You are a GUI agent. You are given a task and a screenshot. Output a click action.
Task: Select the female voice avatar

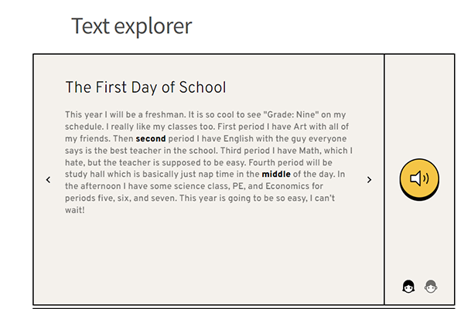pyautogui.click(x=408, y=287)
